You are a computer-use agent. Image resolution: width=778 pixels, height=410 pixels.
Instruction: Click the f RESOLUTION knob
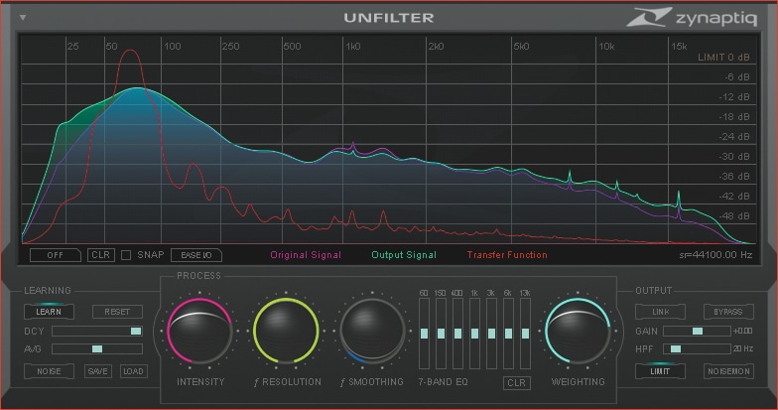286,332
